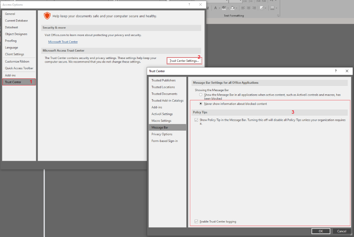Click 'Showing the Message Bar' label

pyautogui.click(x=212, y=90)
